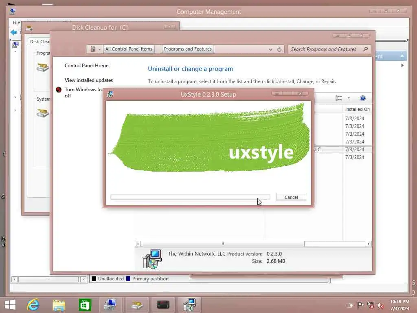Open the taskbar clock showing 10:48 PM
Viewport: 417px width, 313px height.
coord(400,305)
